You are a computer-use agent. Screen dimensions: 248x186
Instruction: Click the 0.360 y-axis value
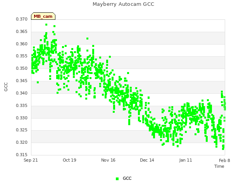click(22, 44)
